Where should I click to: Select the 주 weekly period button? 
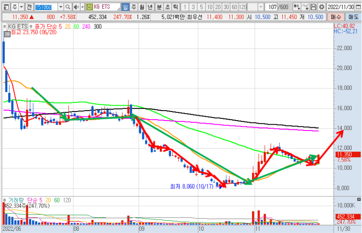[x=133, y=7]
